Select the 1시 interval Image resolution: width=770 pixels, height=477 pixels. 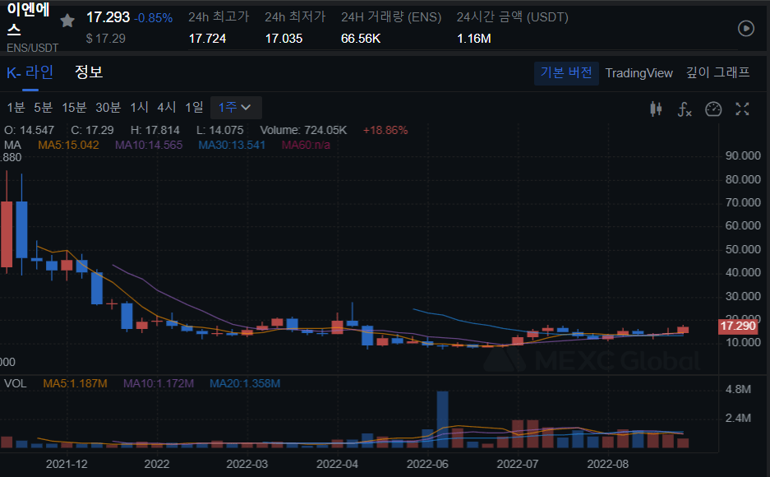click(x=139, y=107)
